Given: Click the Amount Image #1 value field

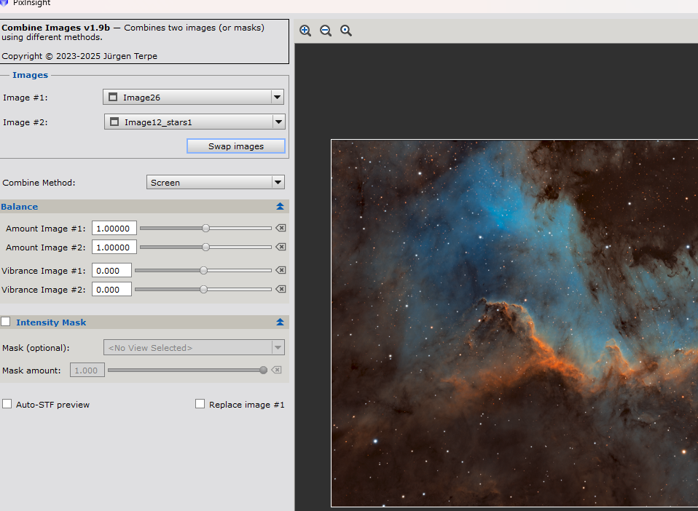Looking at the screenshot, I should 114,228.
